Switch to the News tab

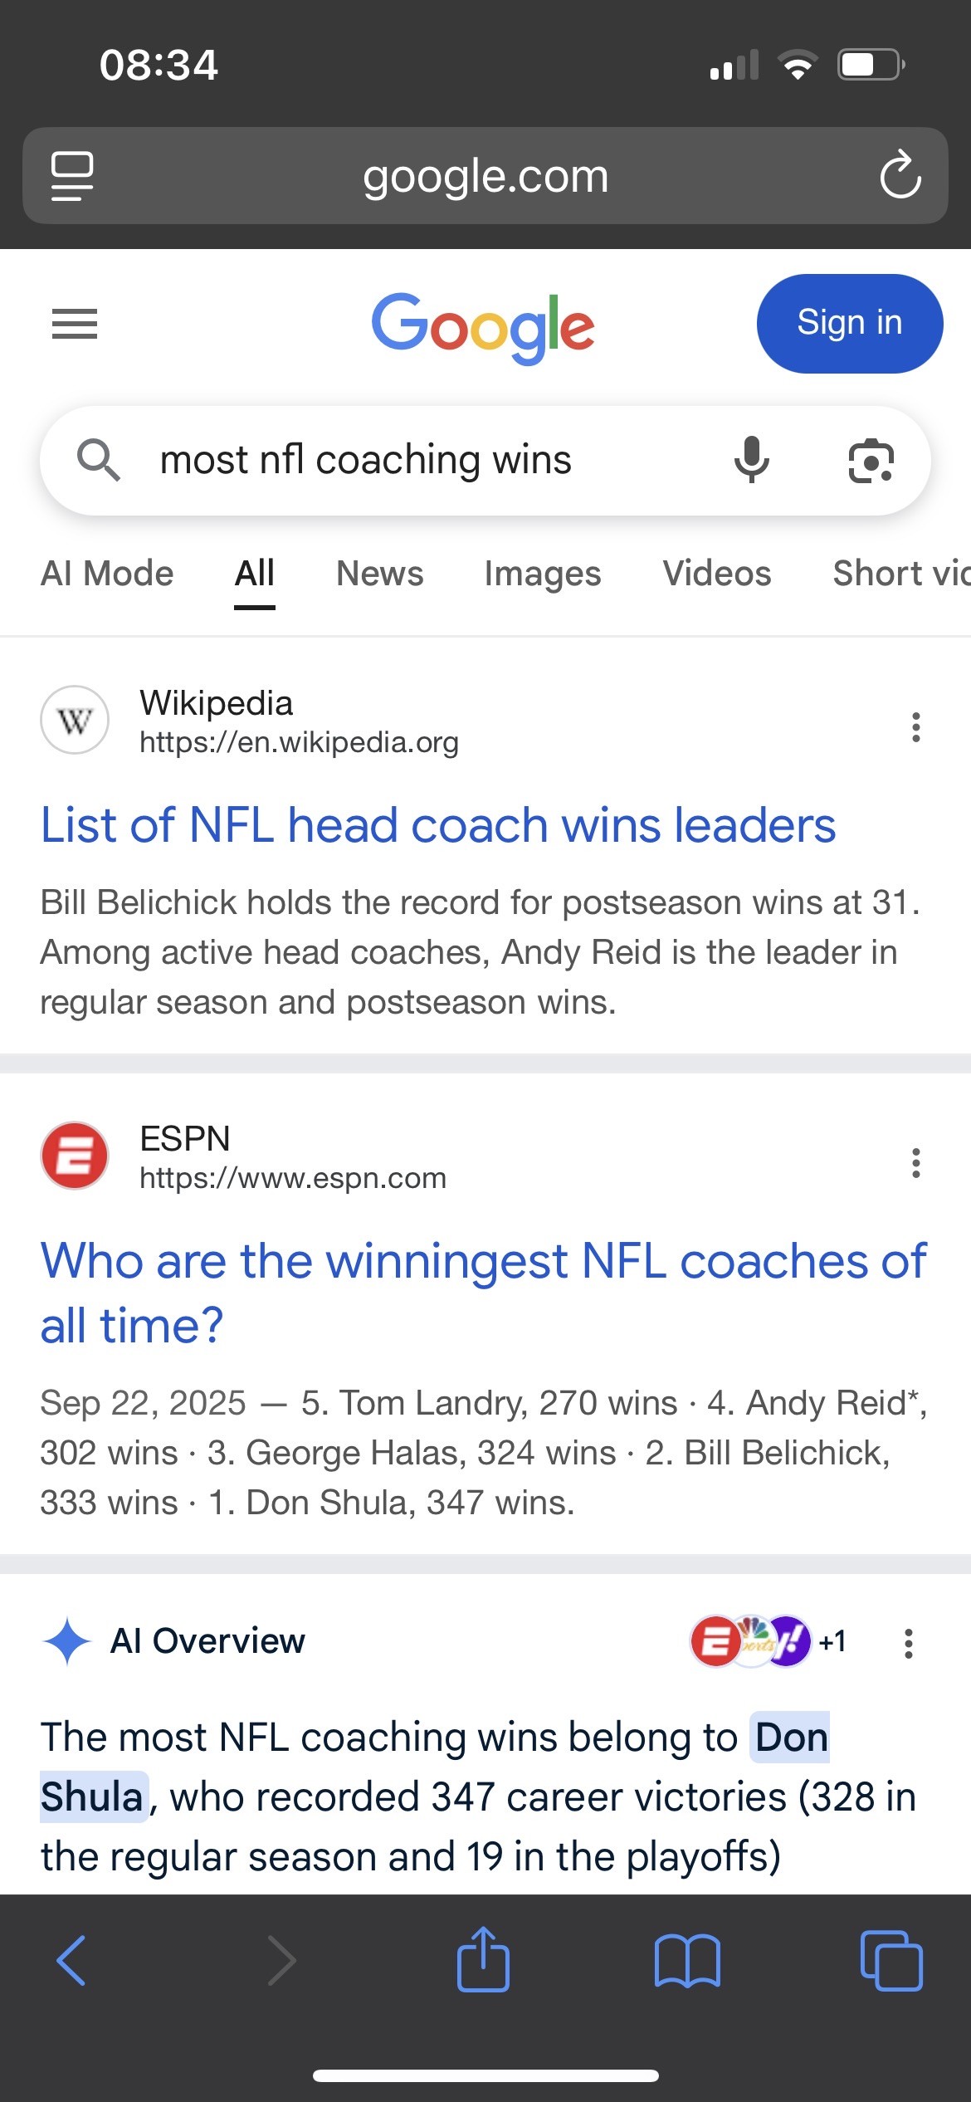click(379, 574)
